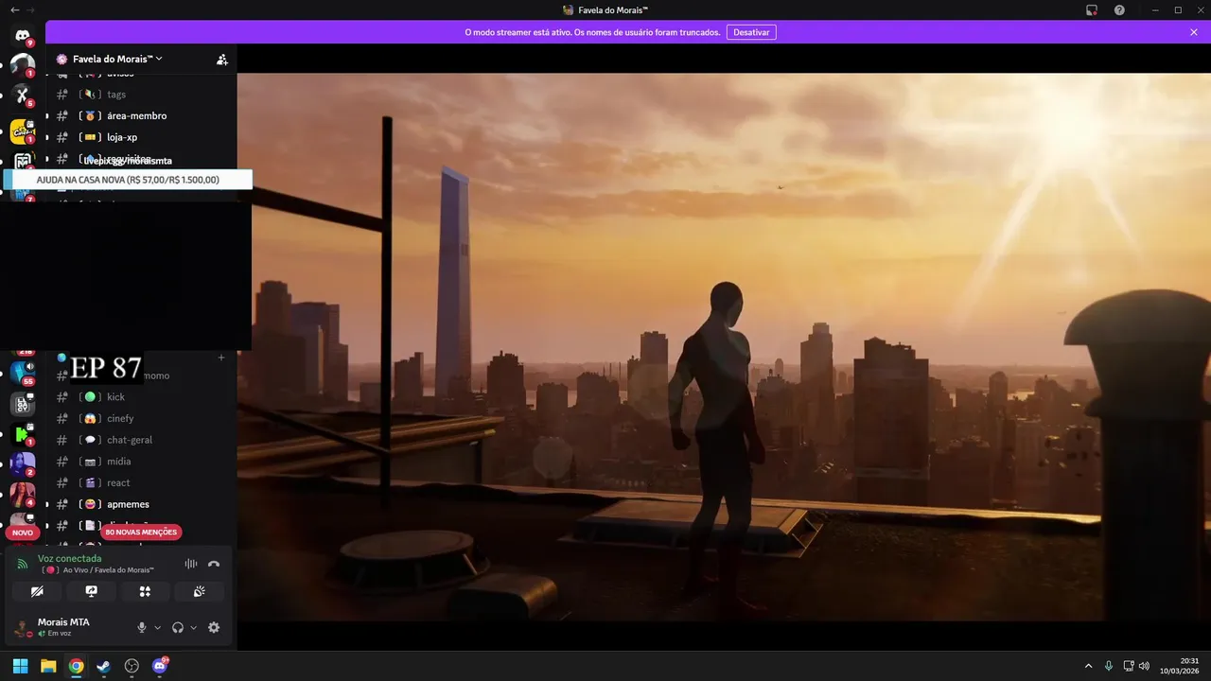Viewport: 1211px width, 681px height.
Task: Click the invite members icon beside server name
Action: pyautogui.click(x=221, y=59)
